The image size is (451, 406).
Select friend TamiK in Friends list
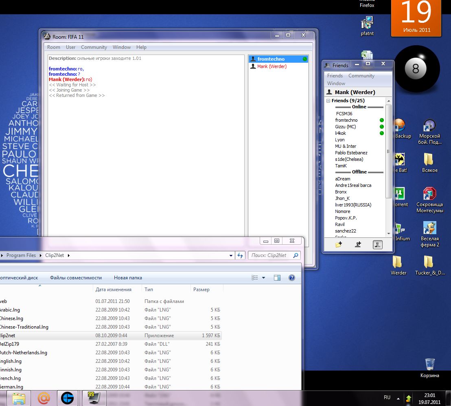pyautogui.click(x=341, y=166)
